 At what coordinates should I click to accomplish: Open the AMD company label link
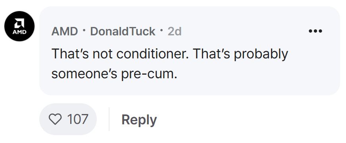(64, 31)
